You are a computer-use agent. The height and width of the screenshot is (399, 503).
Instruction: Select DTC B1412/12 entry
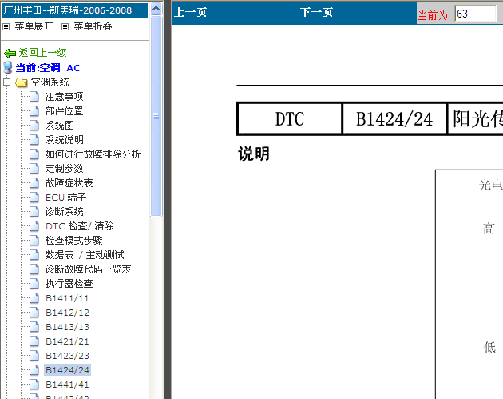tap(67, 313)
